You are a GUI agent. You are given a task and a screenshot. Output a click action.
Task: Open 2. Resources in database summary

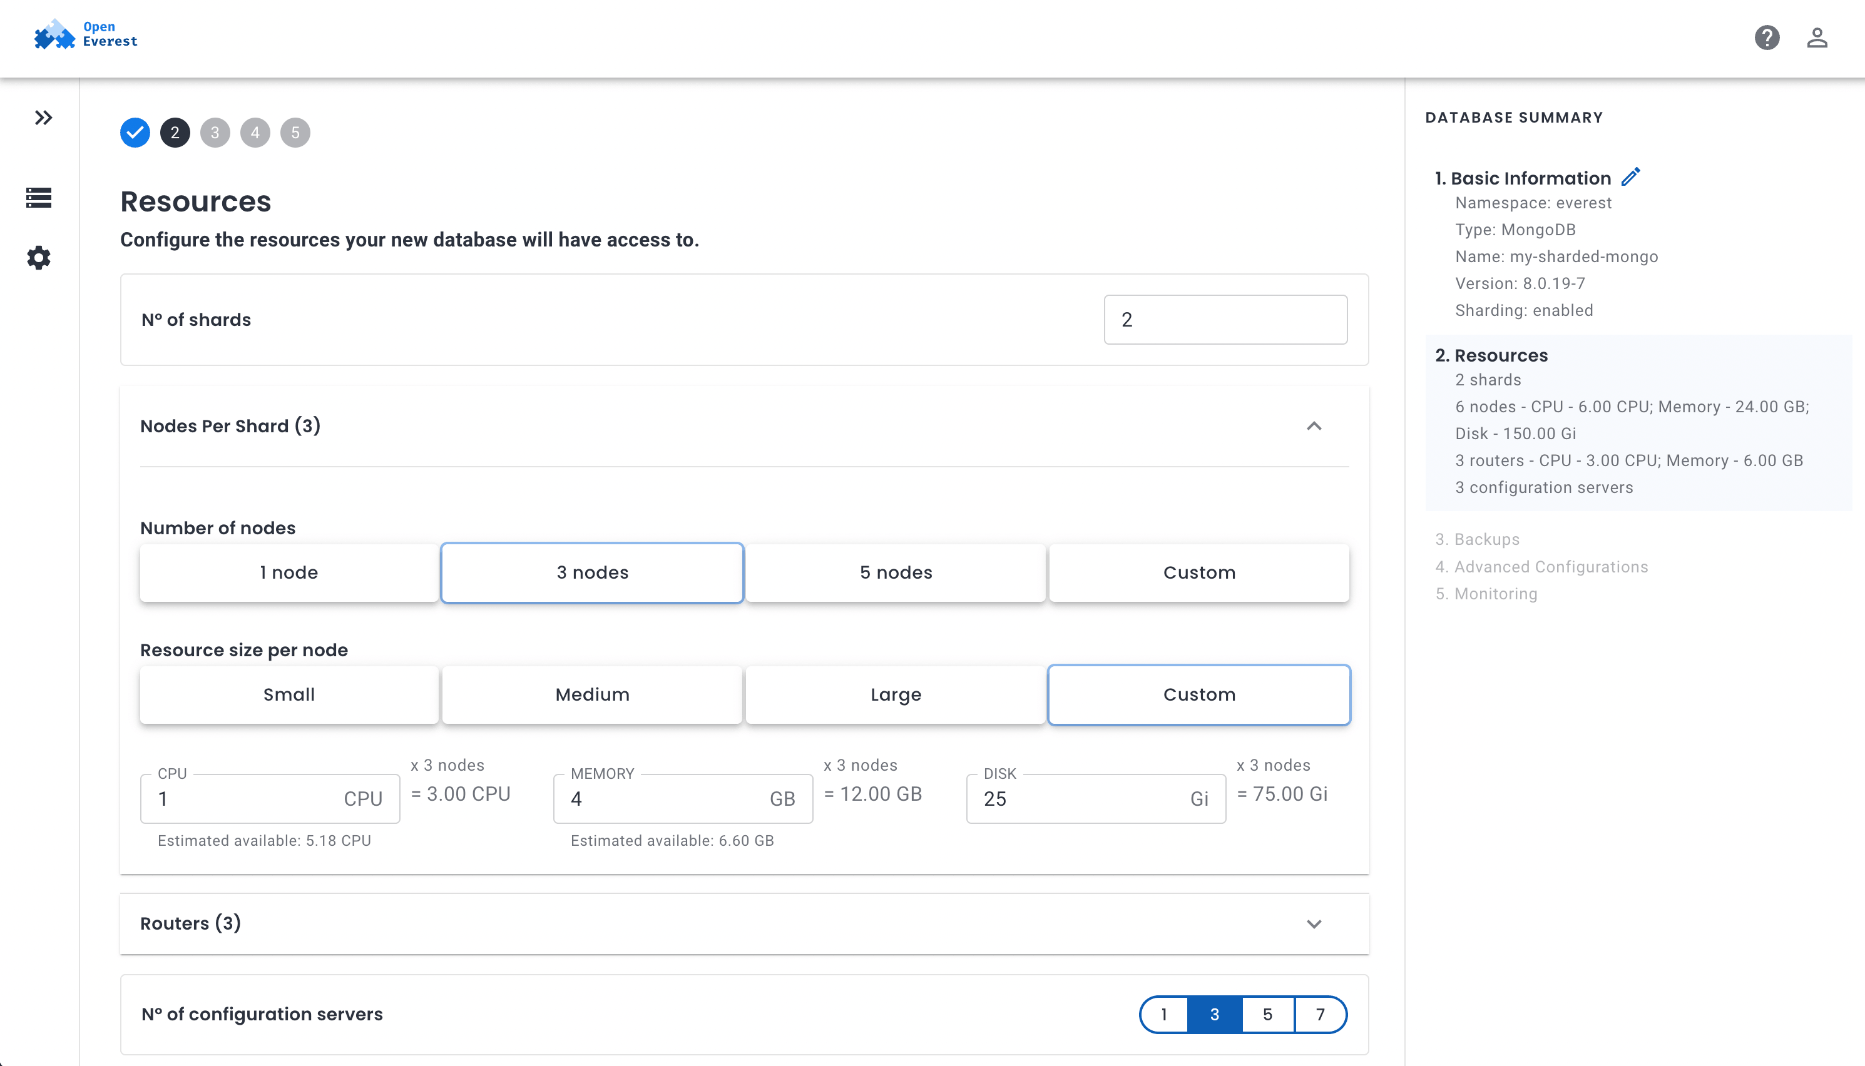click(x=1491, y=355)
